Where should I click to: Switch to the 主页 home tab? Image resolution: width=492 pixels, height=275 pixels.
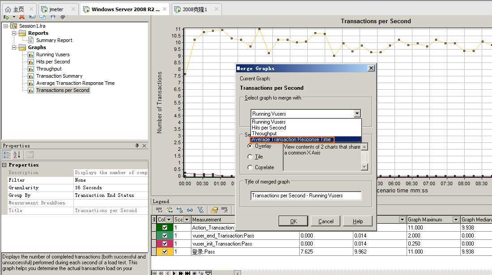[18, 9]
